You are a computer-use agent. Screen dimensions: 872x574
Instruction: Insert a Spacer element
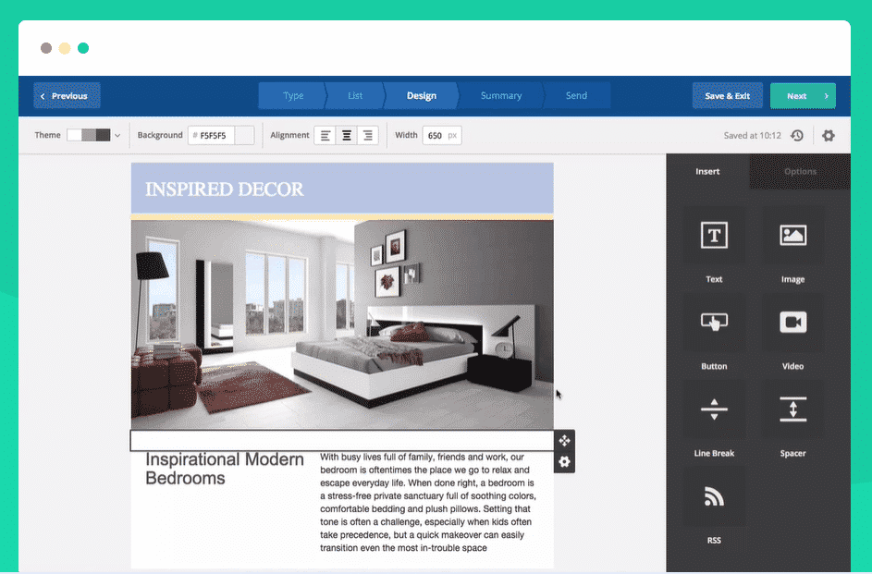(792, 409)
